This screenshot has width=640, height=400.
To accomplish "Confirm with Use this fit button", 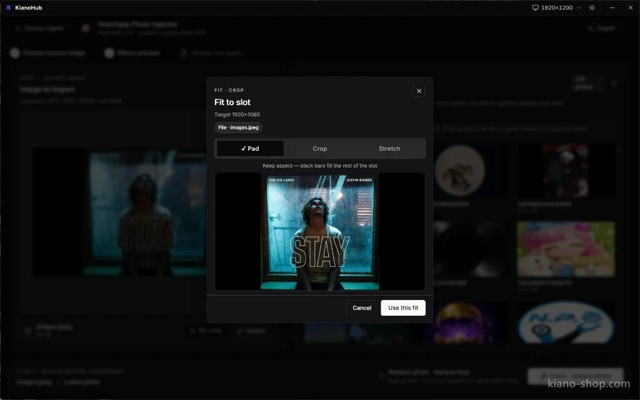I will coord(403,307).
